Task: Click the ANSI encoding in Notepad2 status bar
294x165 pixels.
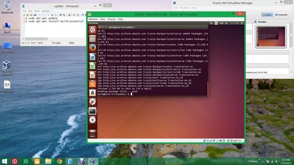Action: tap(72, 43)
